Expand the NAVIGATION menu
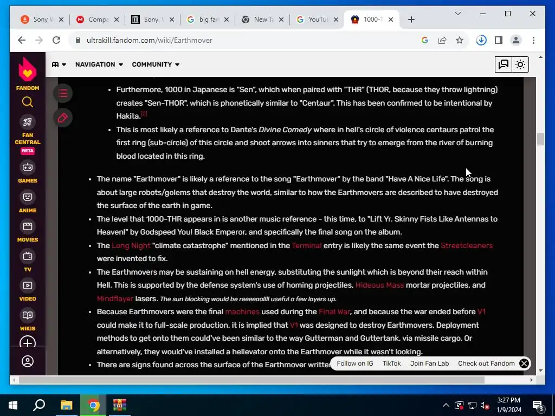This screenshot has height=416, width=555. point(99,64)
